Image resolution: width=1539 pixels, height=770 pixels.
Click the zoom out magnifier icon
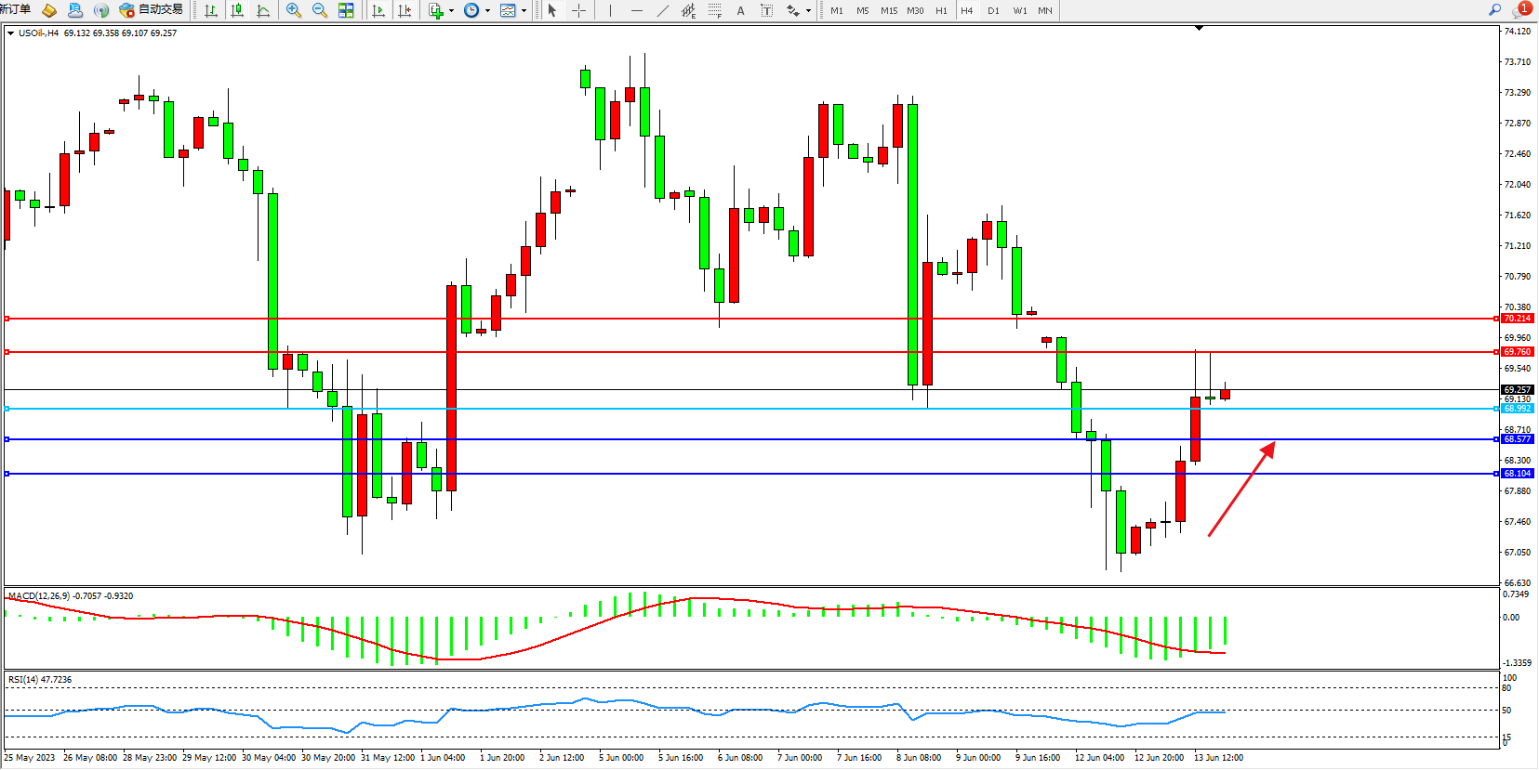tap(320, 10)
